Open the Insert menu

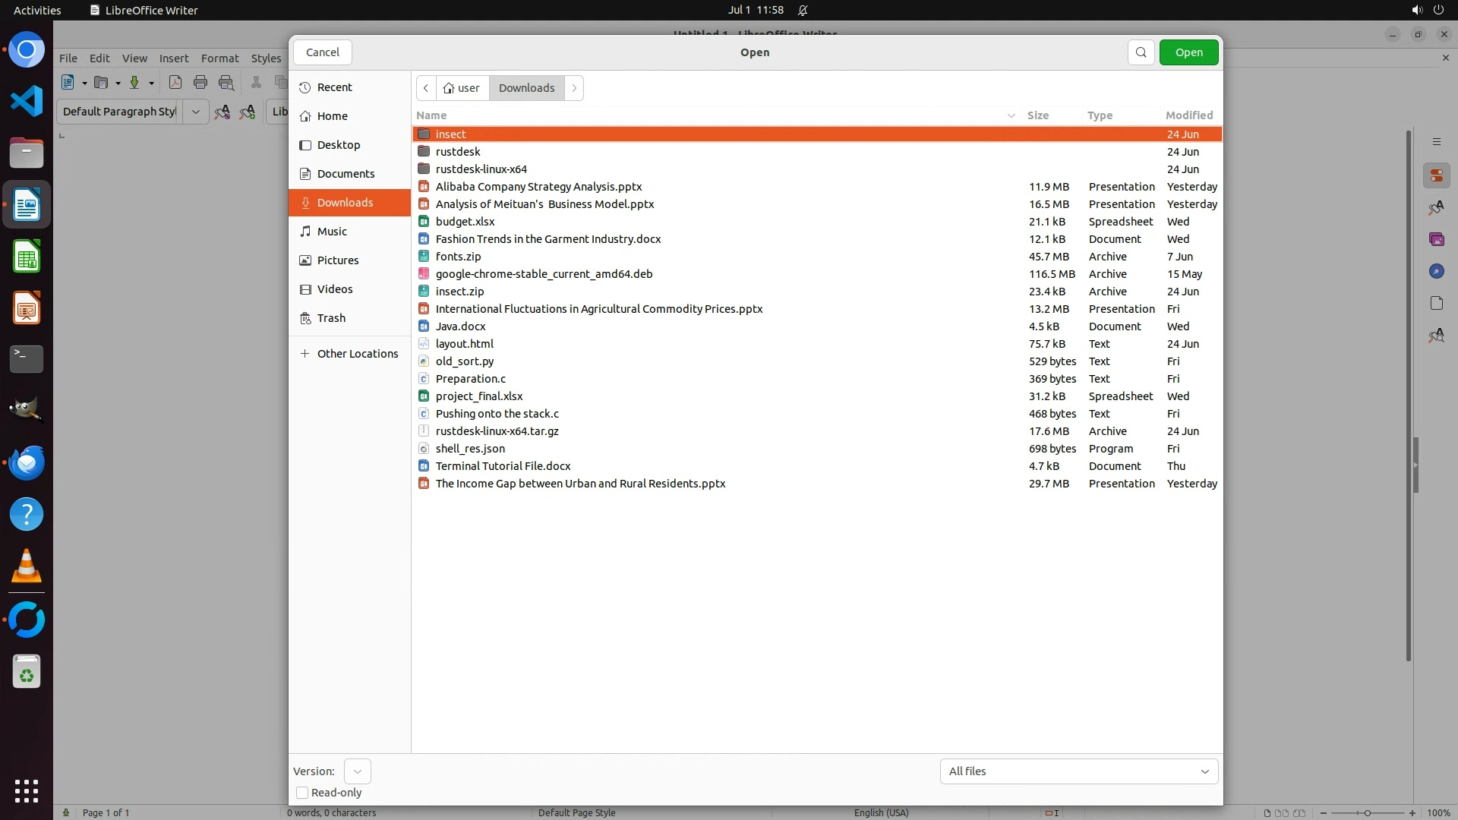173,58
